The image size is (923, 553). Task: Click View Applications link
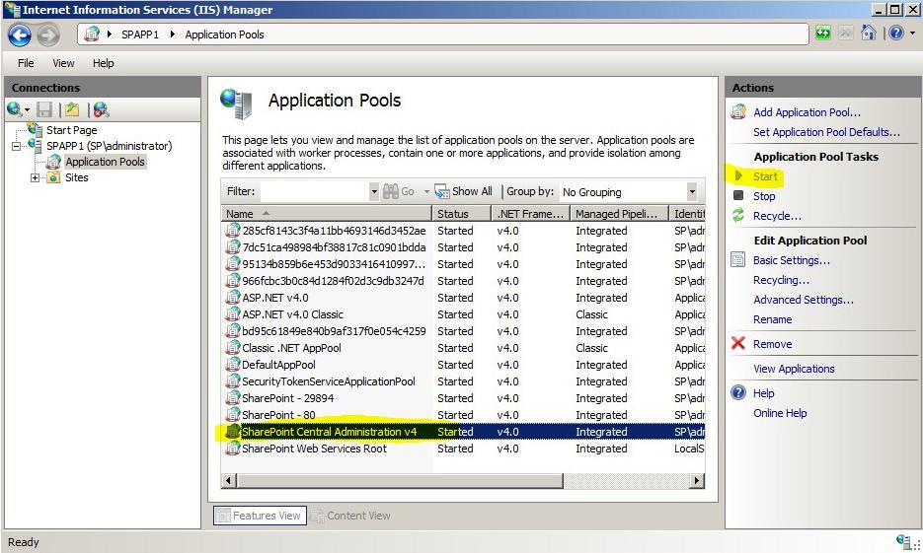(x=794, y=369)
